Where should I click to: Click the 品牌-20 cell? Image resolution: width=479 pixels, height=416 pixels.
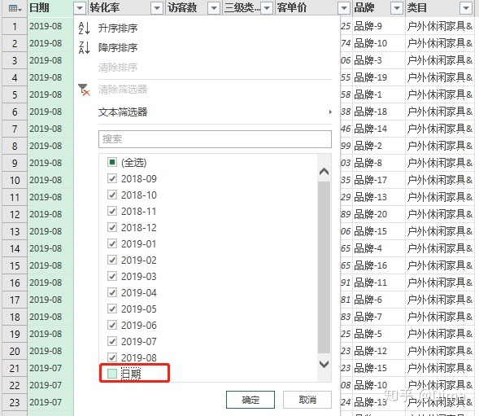click(378, 214)
